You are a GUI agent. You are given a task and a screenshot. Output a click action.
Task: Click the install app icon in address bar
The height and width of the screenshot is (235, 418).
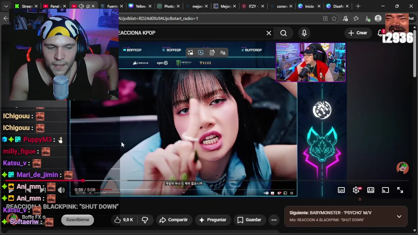click(x=325, y=19)
